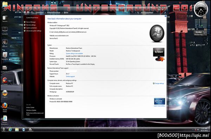Go to Control Panel Home
This screenshot has height=139, width=211.
(32, 18)
